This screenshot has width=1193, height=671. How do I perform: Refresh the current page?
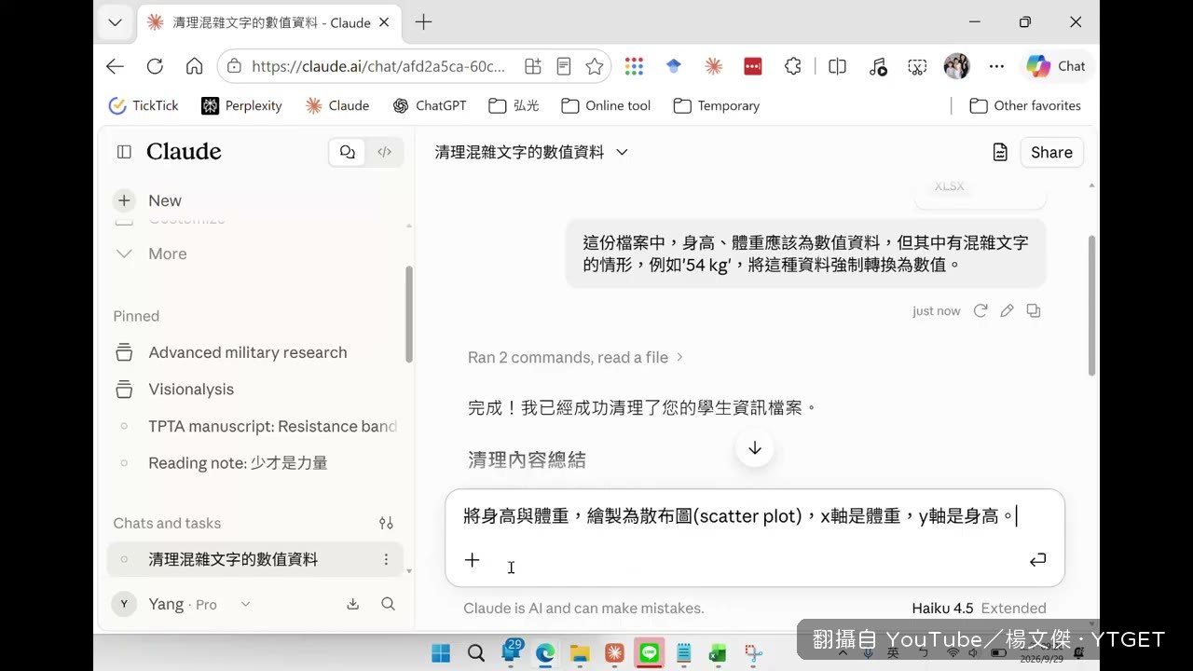tap(155, 66)
